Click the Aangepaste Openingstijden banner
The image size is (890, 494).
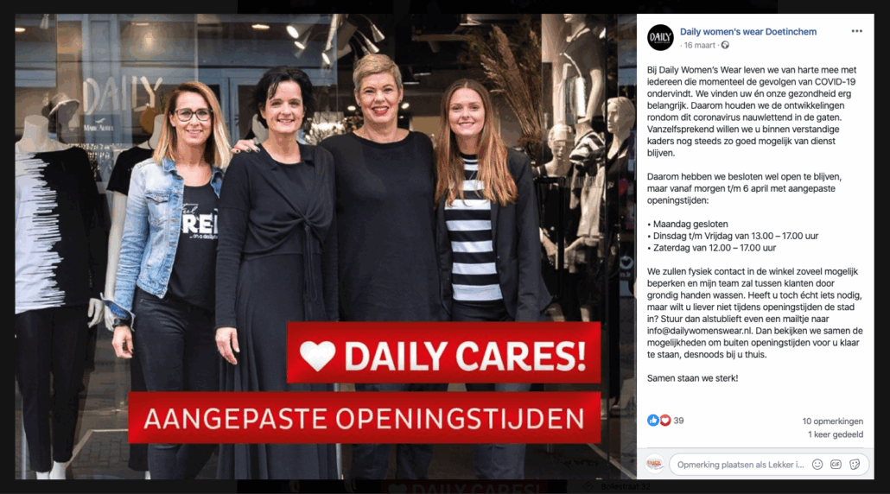(x=364, y=418)
